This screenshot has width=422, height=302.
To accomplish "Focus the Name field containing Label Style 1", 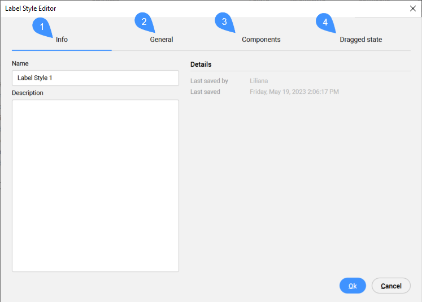I will (x=95, y=78).
